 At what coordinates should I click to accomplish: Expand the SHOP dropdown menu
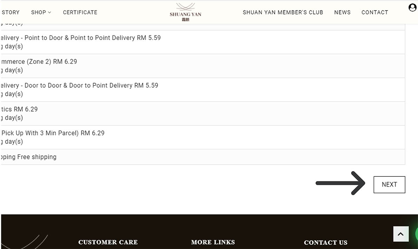[41, 12]
